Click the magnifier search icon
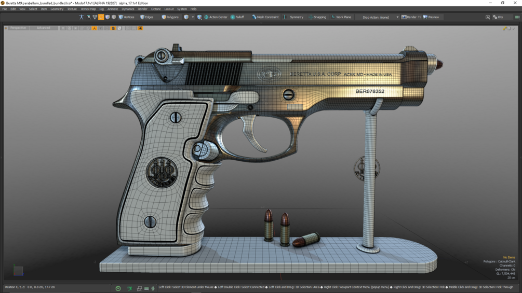The width and height of the screenshot is (522, 293). 488,17
